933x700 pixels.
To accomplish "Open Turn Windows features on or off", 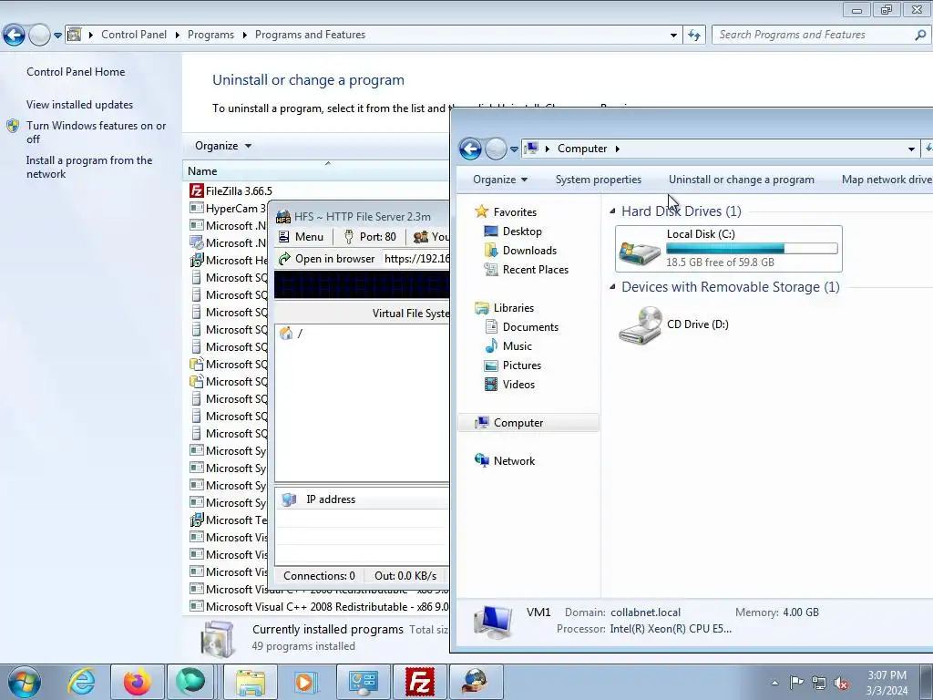I will coord(97,132).
